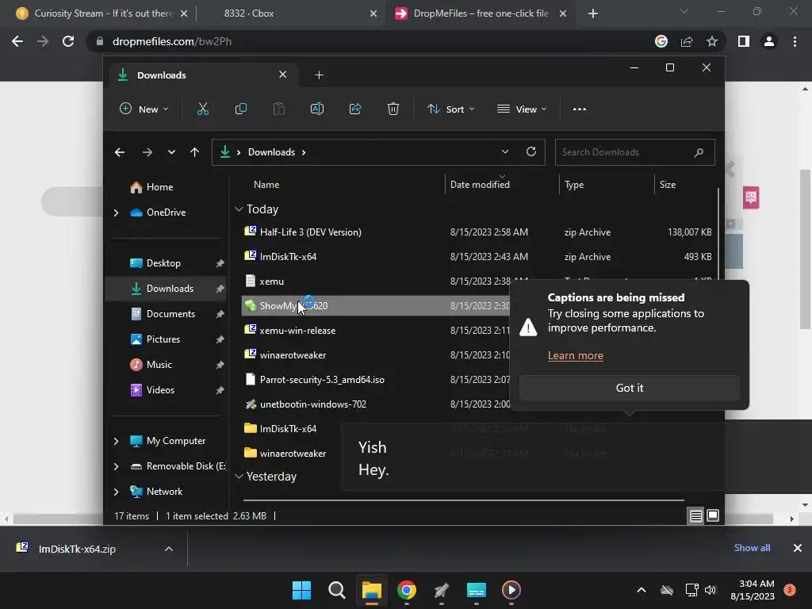Viewport: 812px width, 609px height.
Task: Click the Share icon in Explorer toolbar
Action: click(x=355, y=109)
